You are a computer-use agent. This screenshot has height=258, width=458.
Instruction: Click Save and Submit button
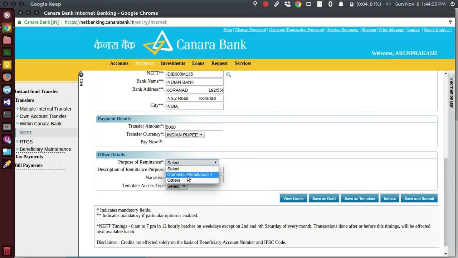pyautogui.click(x=419, y=199)
